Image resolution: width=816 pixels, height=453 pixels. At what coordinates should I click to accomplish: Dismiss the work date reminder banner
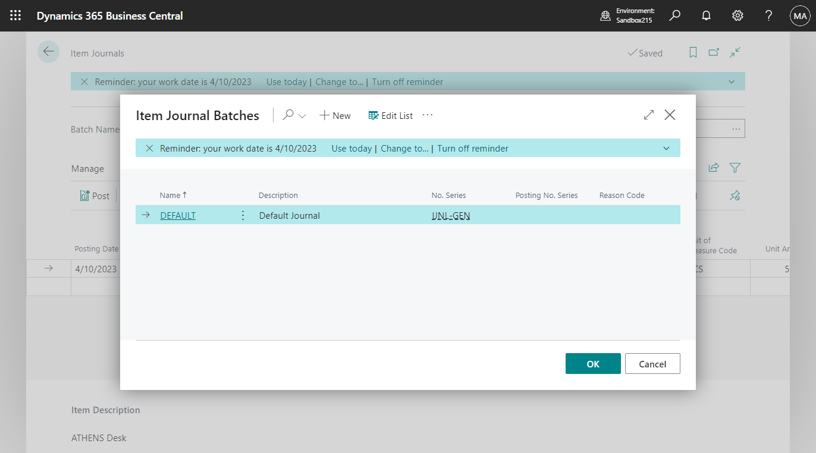[x=149, y=148]
